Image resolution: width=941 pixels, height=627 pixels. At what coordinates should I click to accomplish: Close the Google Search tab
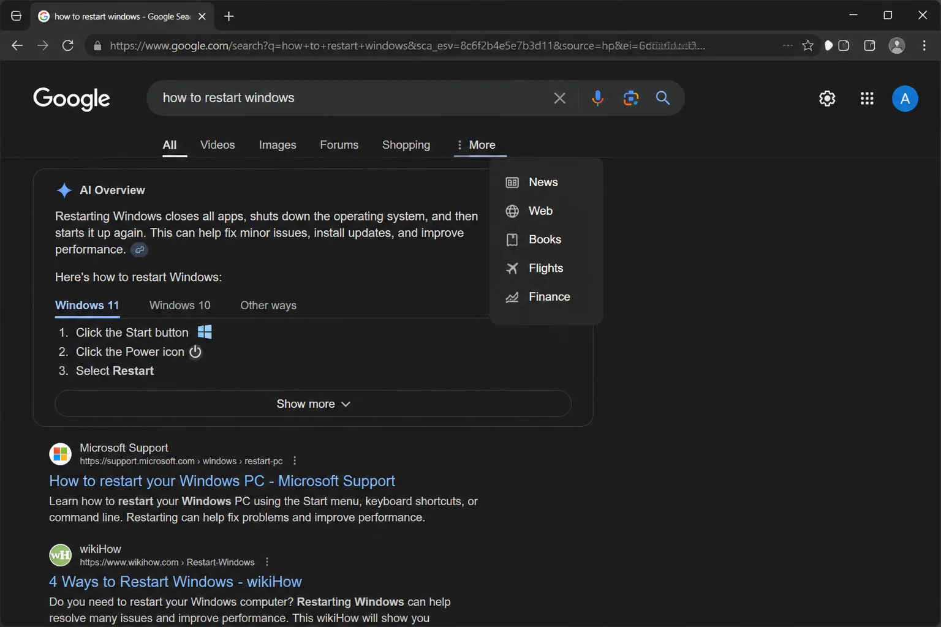(x=202, y=17)
